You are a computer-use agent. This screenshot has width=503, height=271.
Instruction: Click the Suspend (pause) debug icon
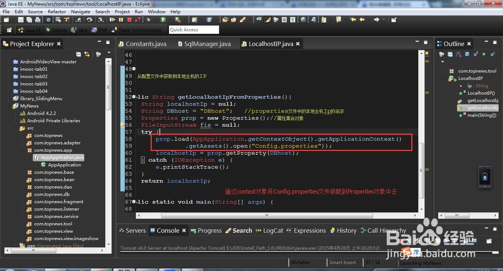[121, 20]
